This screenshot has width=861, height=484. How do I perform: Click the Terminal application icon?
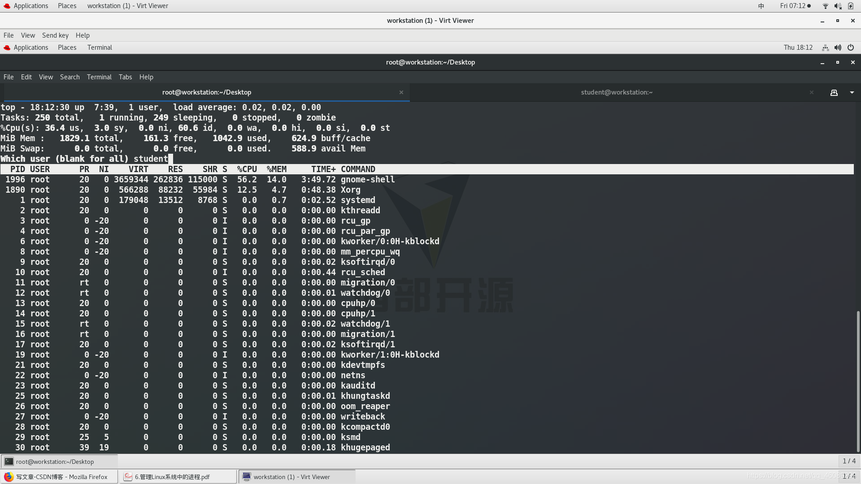click(100, 47)
